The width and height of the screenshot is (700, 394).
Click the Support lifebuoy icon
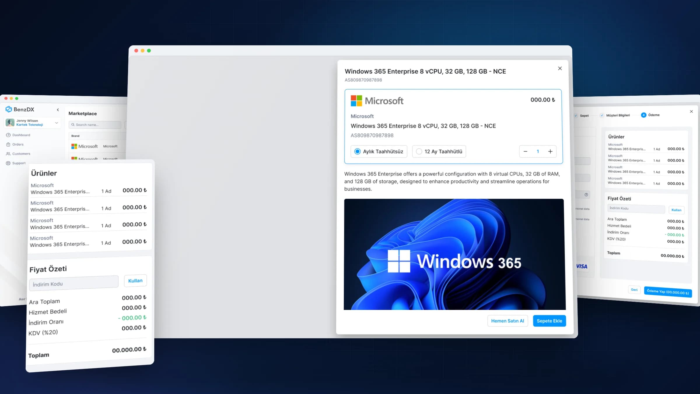click(x=8, y=163)
